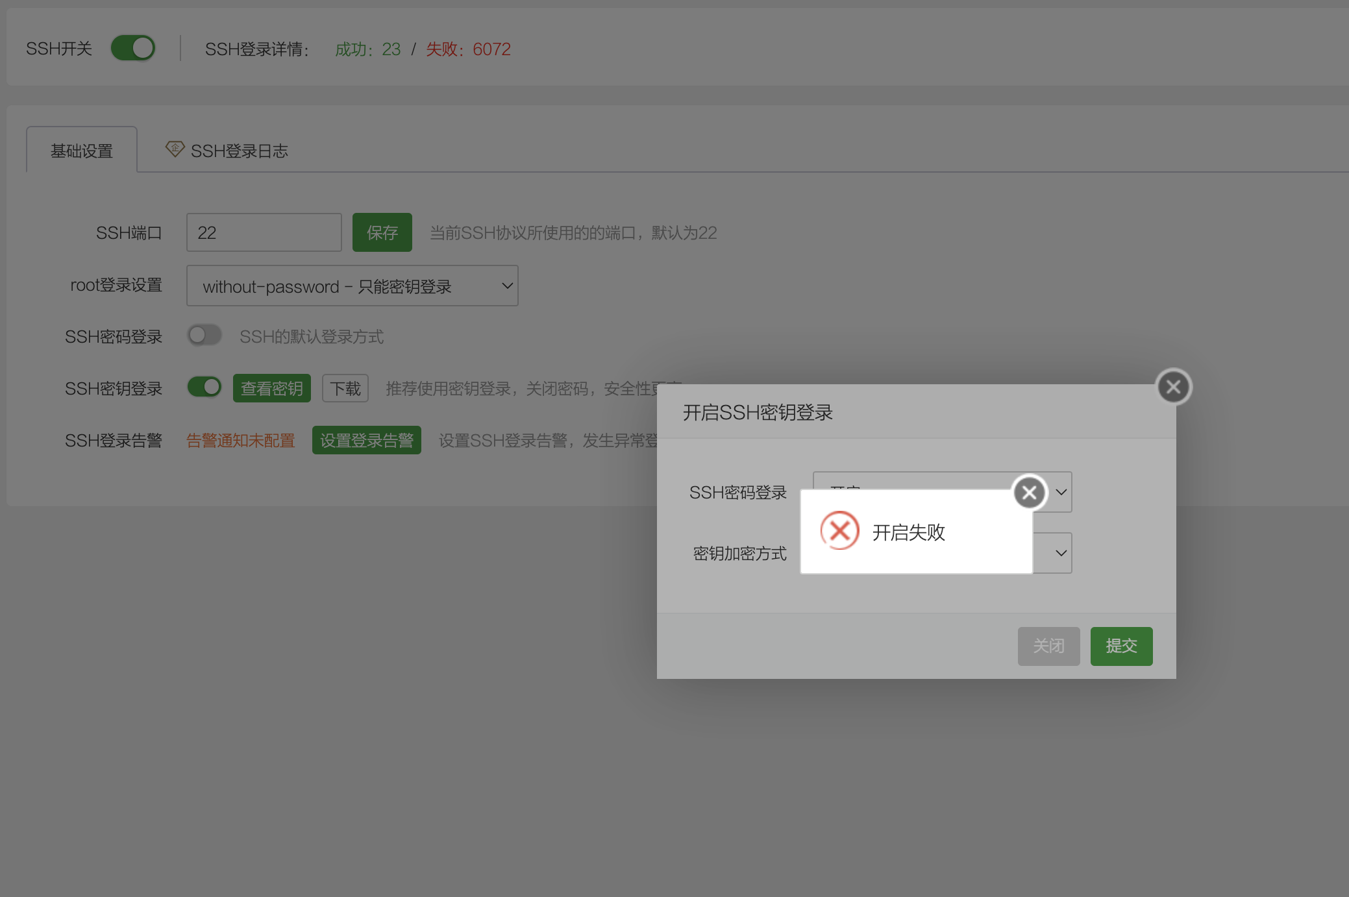Click the 成功: 23 login count
This screenshot has width=1349, height=897.
tap(367, 49)
